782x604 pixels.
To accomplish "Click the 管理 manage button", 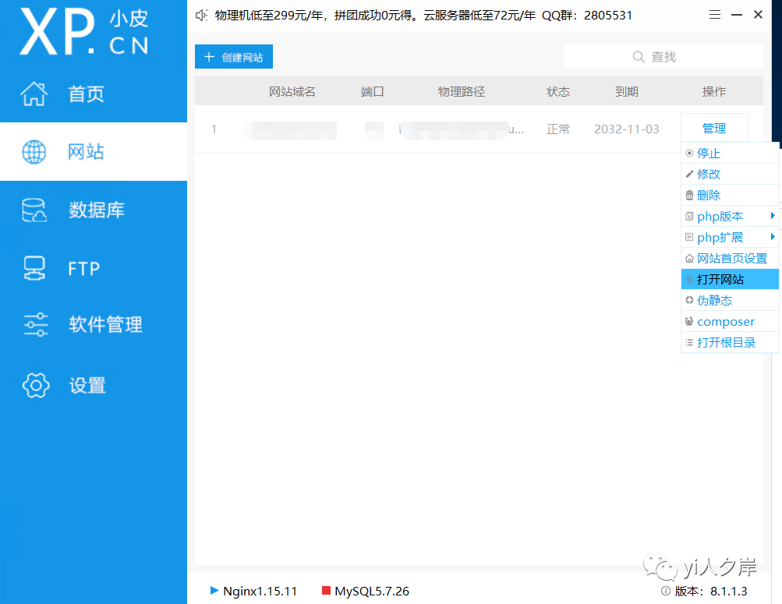I will [714, 128].
